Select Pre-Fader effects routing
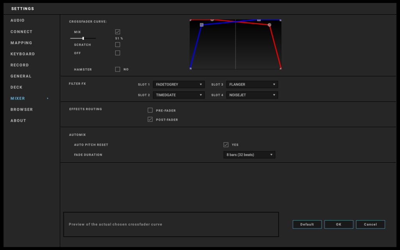This screenshot has width=400, height=250. [150, 110]
